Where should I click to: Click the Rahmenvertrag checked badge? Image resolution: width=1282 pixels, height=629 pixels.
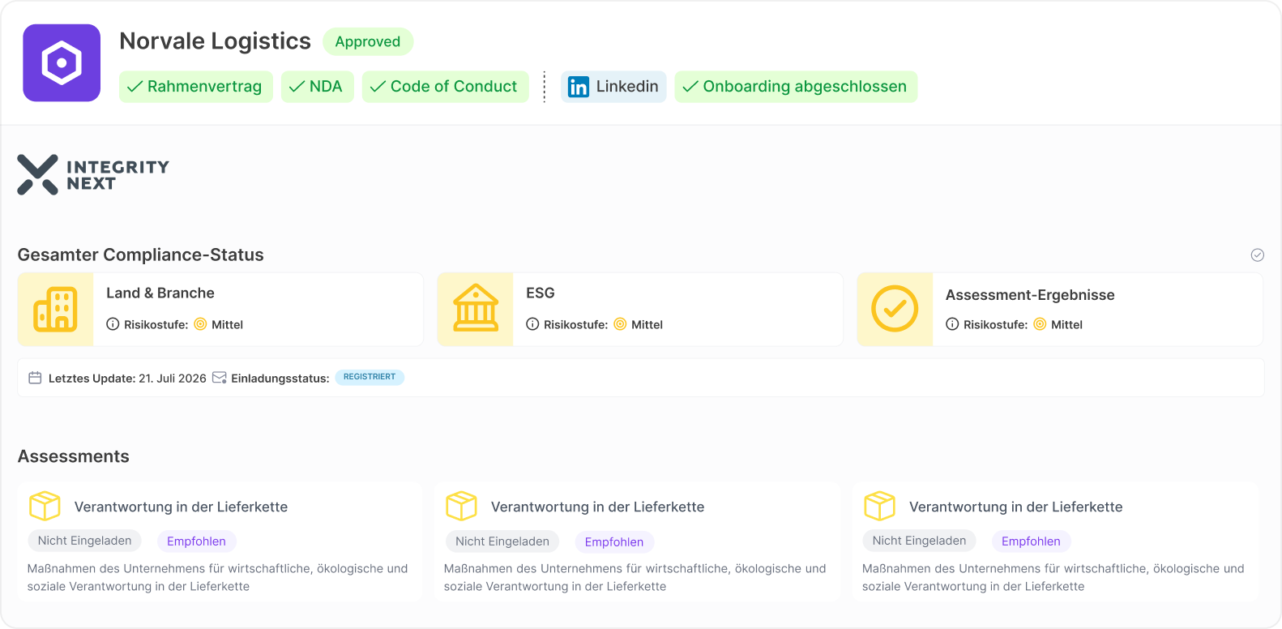tap(196, 87)
